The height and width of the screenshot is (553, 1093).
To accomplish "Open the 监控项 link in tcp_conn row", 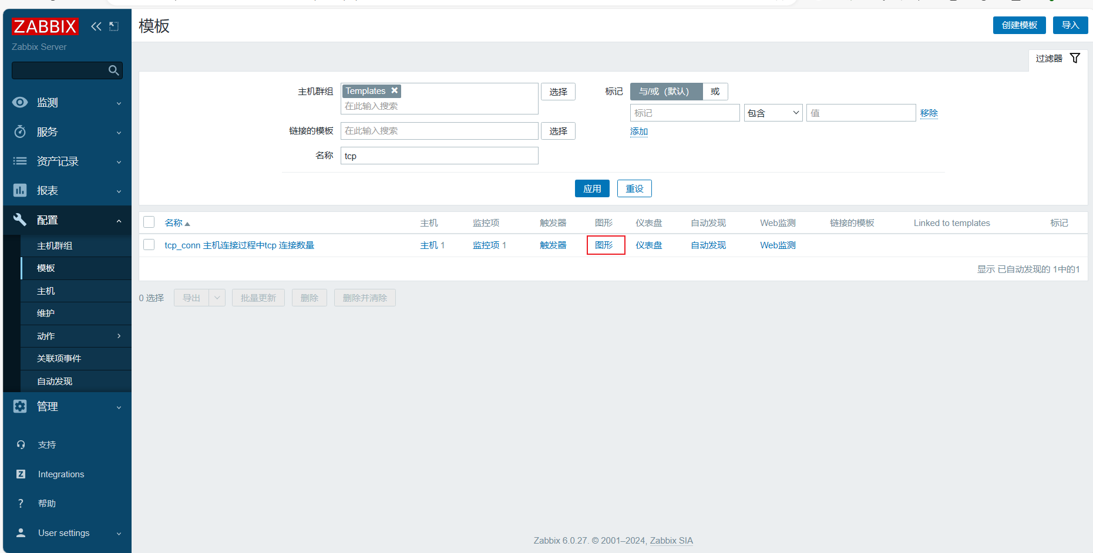I will [x=486, y=245].
